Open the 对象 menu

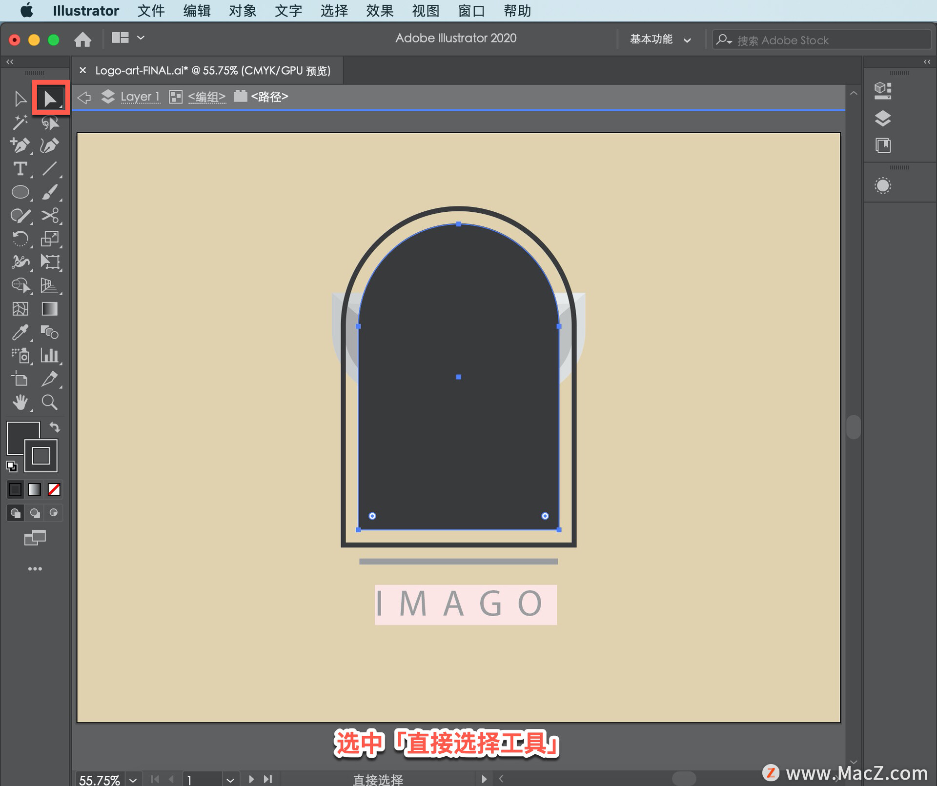[243, 11]
